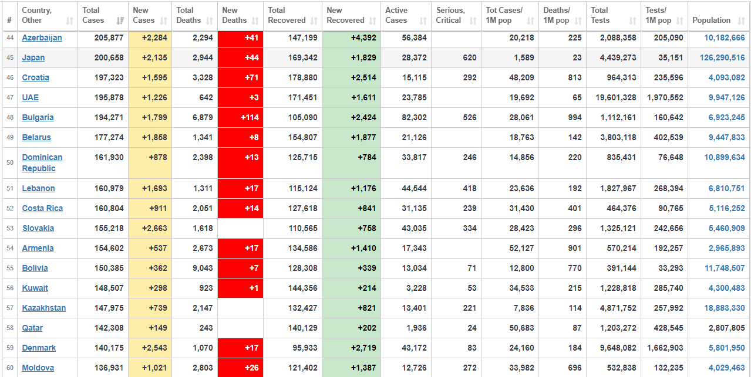Click Denmark new recovered +2,719 cell
Image resolution: width=751 pixels, height=377 pixels.
point(351,348)
